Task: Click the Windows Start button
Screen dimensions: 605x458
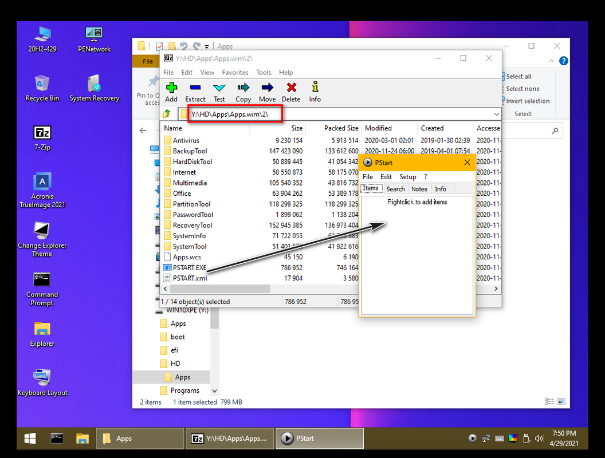Action: 30,439
